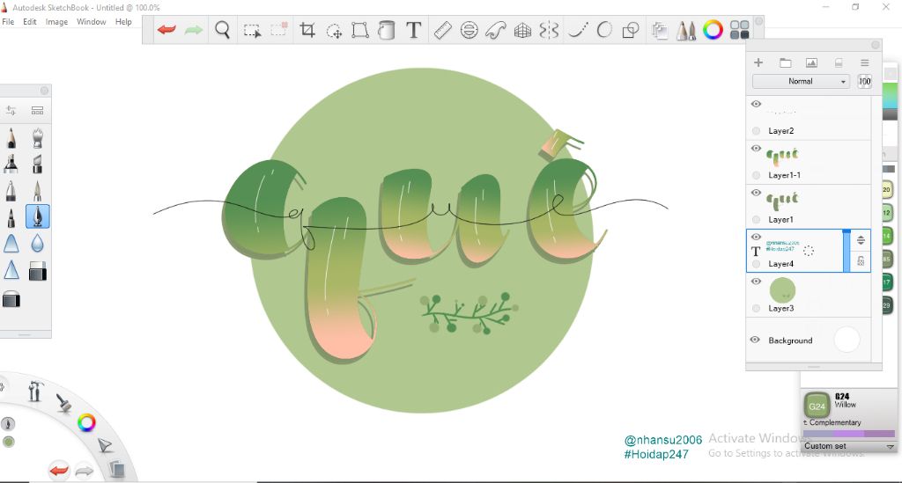Select the Layer1 thumbnail

pyautogui.click(x=782, y=201)
